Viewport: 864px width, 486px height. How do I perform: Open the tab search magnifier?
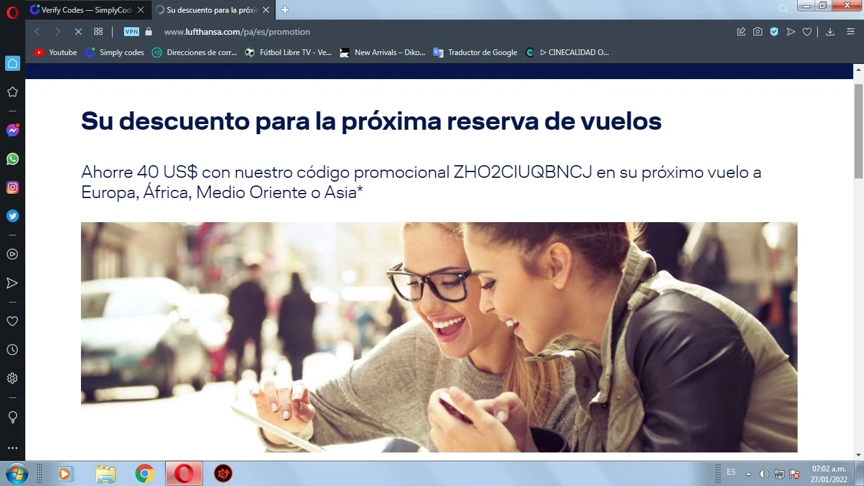click(x=784, y=9)
